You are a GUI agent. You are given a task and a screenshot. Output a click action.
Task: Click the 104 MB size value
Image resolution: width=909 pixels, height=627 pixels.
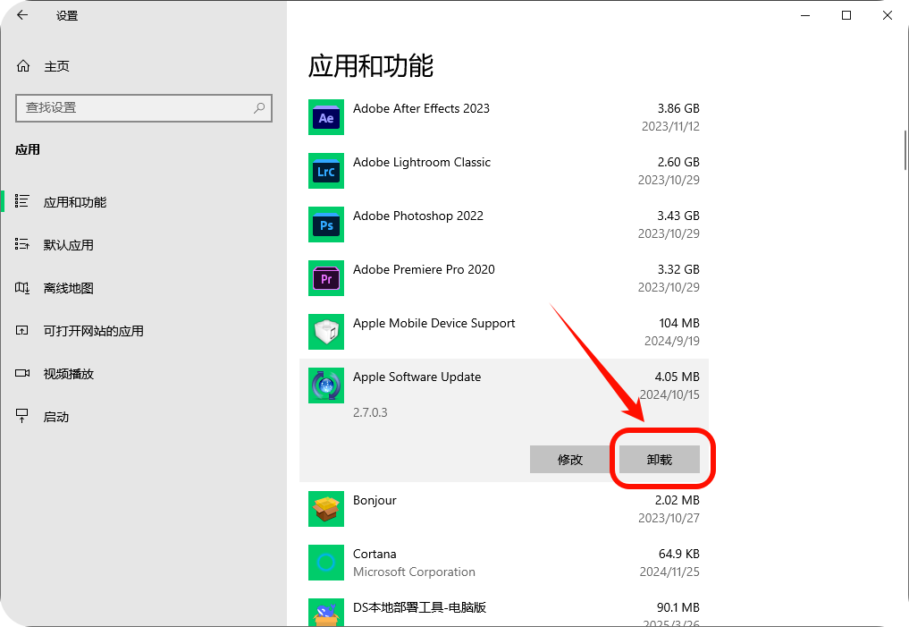point(679,323)
